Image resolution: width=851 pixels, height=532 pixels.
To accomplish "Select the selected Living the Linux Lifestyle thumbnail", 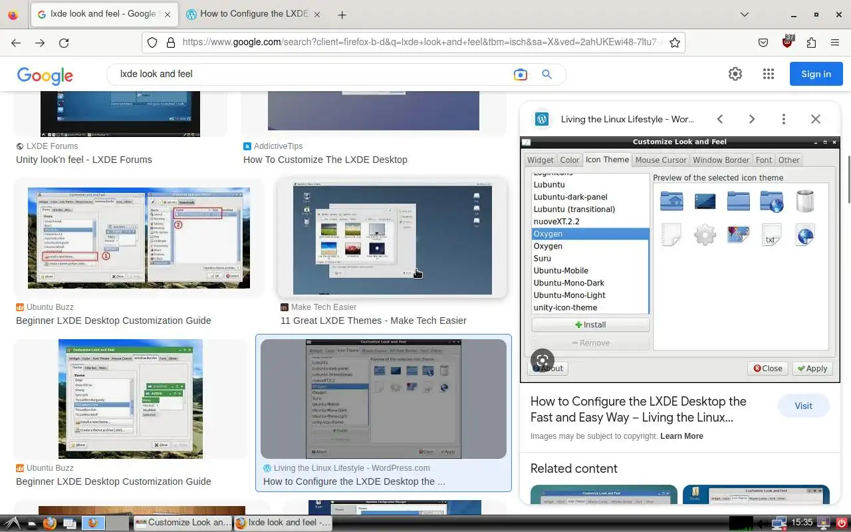I will click(x=384, y=398).
